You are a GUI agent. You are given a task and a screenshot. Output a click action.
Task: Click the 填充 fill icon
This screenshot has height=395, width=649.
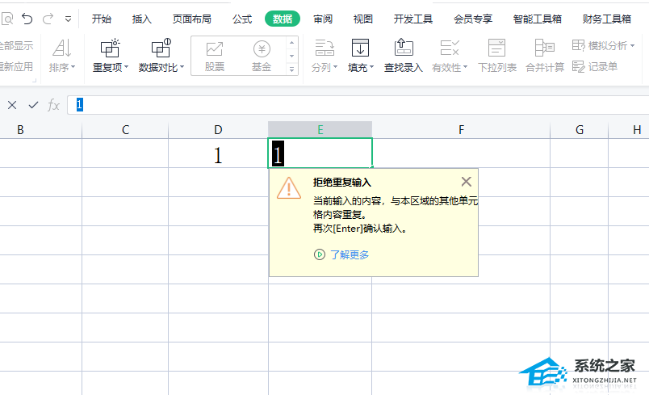(x=360, y=47)
